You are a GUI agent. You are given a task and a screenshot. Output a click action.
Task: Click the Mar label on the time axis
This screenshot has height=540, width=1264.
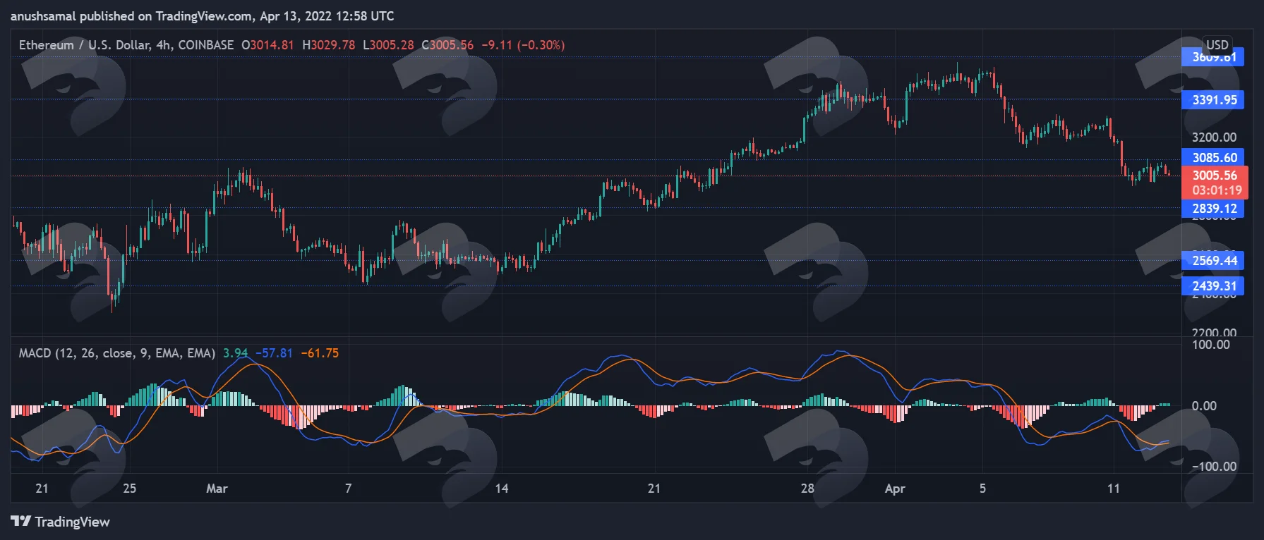[x=217, y=489]
